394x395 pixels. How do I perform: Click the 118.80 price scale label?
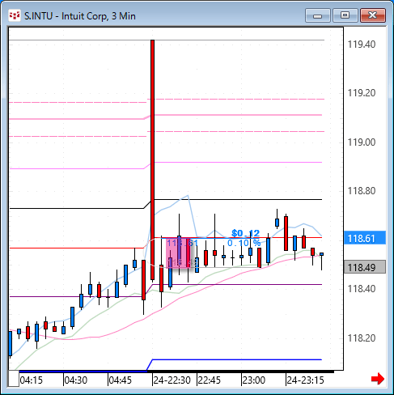point(362,191)
